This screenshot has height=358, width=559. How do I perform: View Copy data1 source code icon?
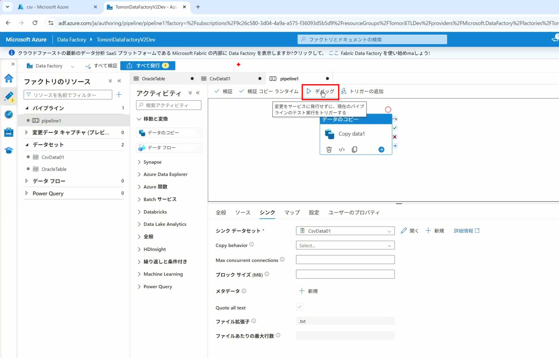(x=342, y=150)
